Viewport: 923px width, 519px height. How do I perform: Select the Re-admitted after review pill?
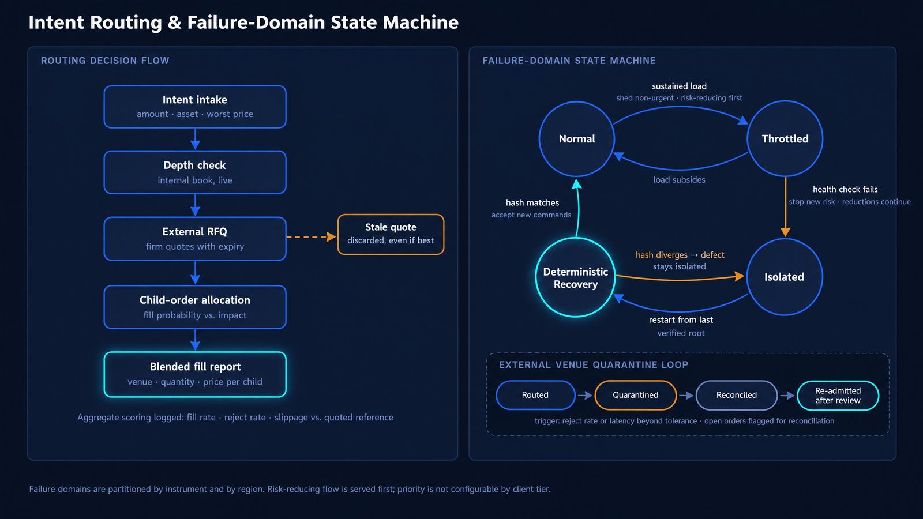(838, 396)
